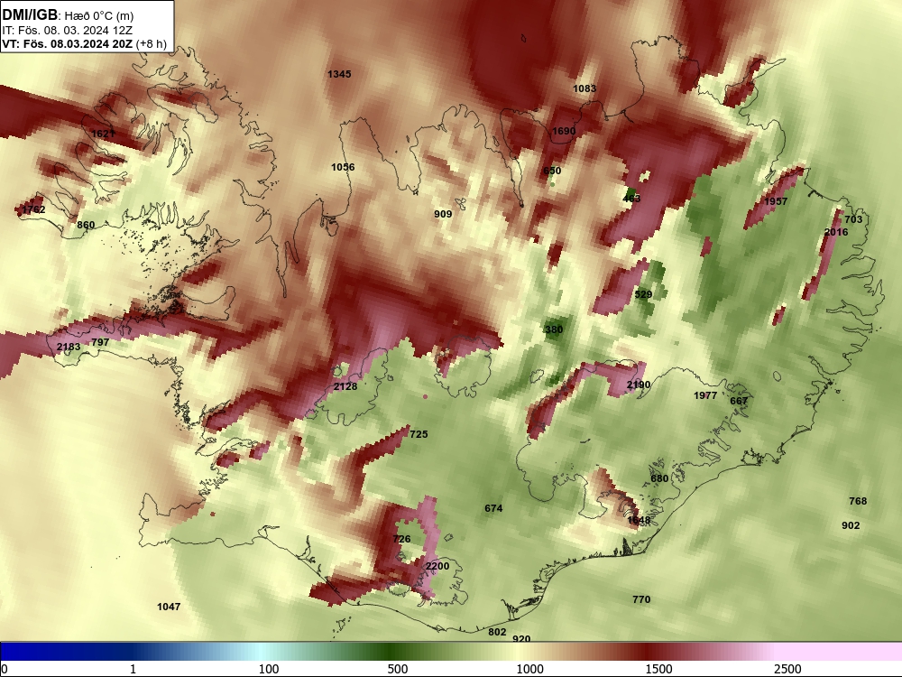Select the 2200 height label
The height and width of the screenshot is (677, 902).
[437, 566]
